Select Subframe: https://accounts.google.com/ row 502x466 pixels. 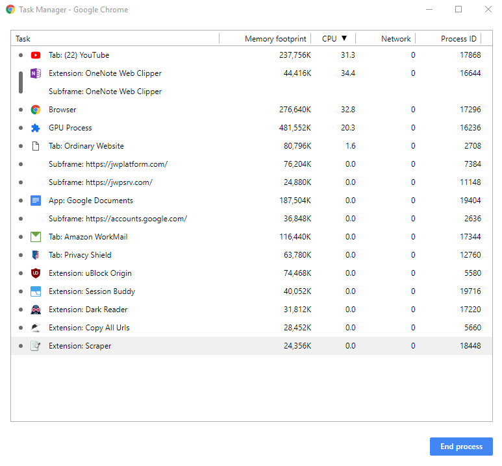[x=251, y=219]
